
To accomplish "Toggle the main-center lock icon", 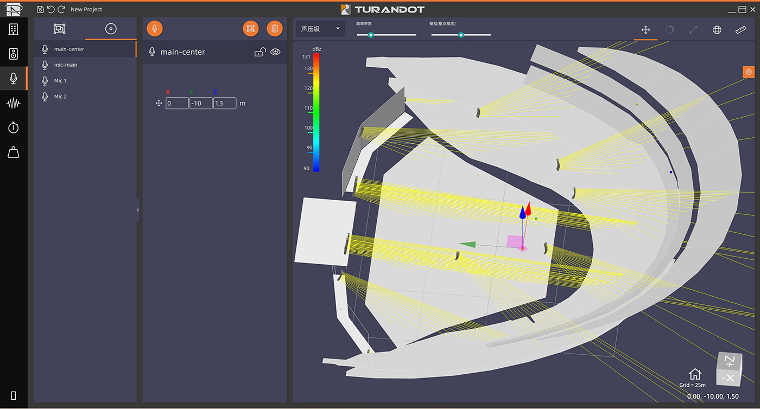I will point(260,52).
